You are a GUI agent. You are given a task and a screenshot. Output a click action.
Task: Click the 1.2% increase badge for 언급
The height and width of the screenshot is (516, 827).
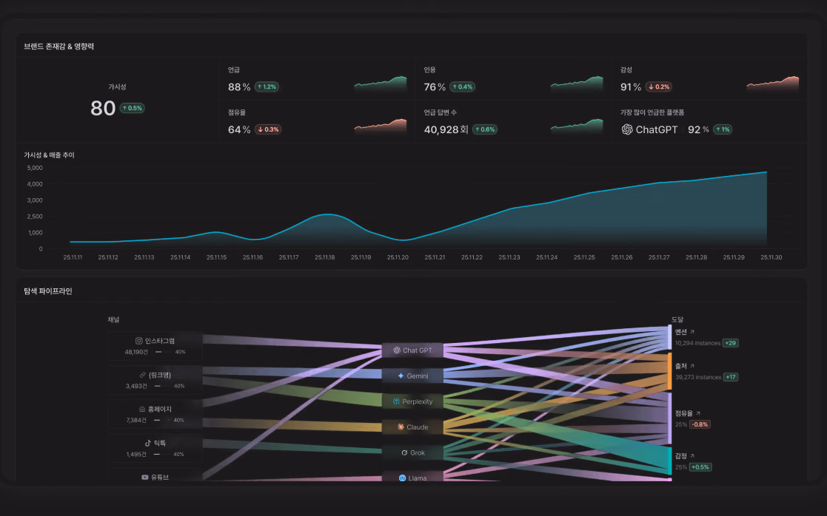267,87
